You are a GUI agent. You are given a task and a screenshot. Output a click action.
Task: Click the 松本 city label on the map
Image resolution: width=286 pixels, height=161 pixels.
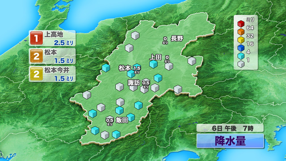125,68
